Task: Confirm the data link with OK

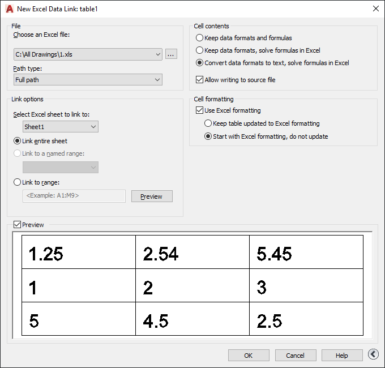Action: [x=249, y=356]
